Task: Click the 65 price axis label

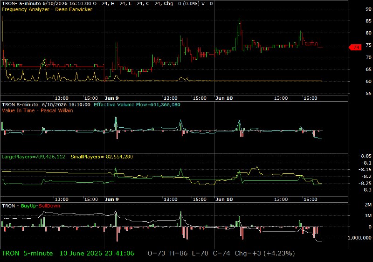Action: click(368, 69)
